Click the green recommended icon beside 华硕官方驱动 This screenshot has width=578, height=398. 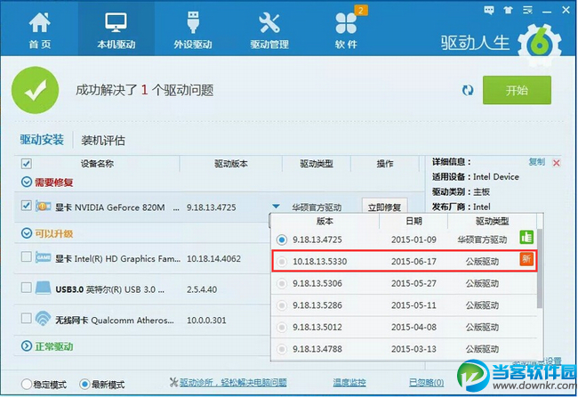click(526, 237)
